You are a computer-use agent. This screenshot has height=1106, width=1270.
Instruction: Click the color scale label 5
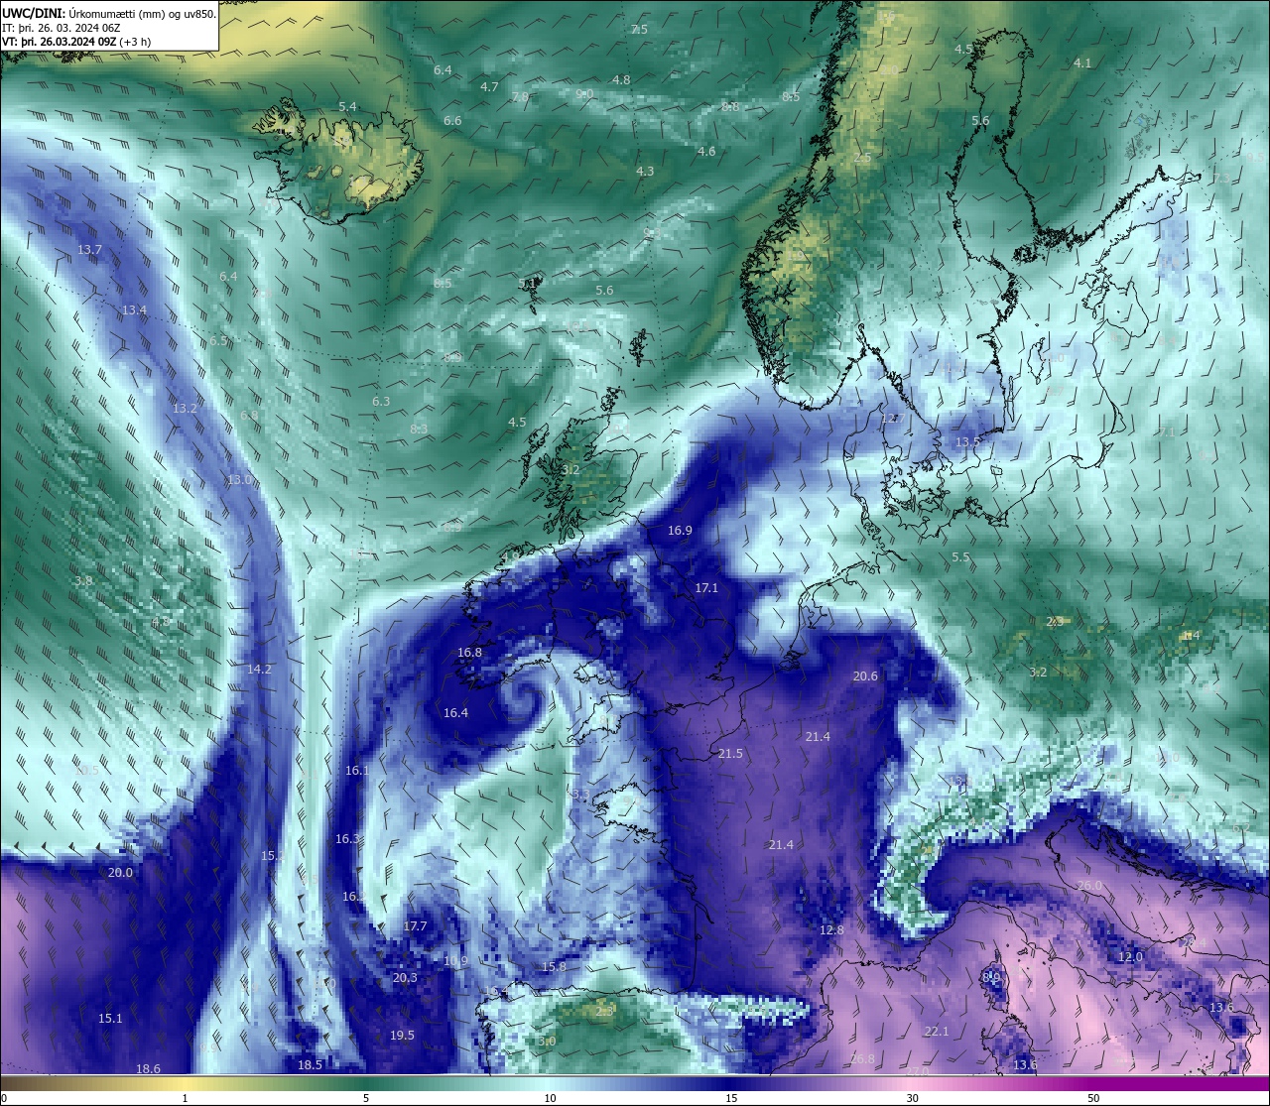coord(366,1098)
